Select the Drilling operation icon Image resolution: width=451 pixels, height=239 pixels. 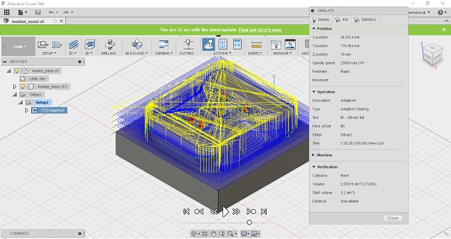[110, 45]
